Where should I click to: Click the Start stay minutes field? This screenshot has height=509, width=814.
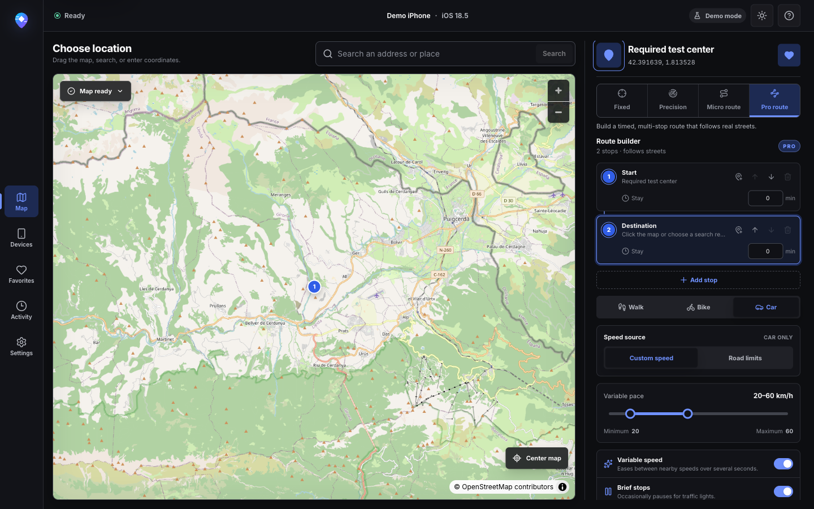[x=765, y=198]
